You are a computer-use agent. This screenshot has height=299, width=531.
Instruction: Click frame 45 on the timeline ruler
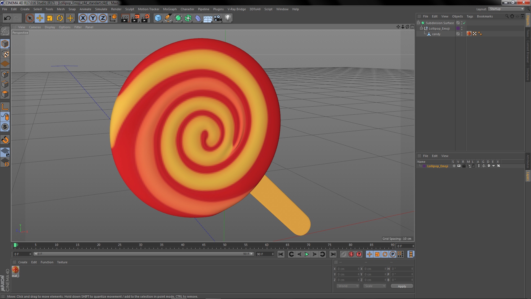tap(204, 245)
